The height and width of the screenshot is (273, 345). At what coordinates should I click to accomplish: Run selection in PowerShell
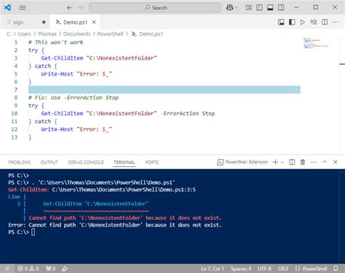[x=314, y=23]
